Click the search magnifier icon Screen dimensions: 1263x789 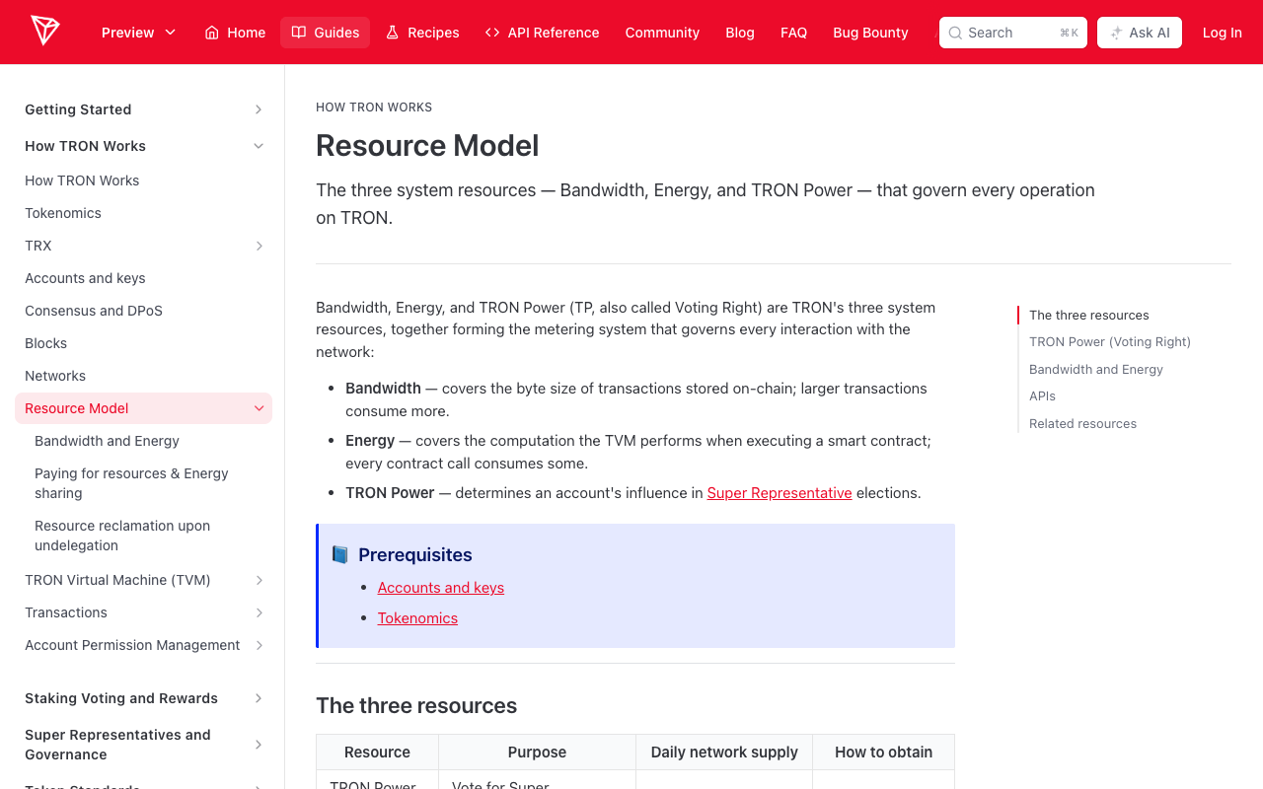tap(955, 33)
